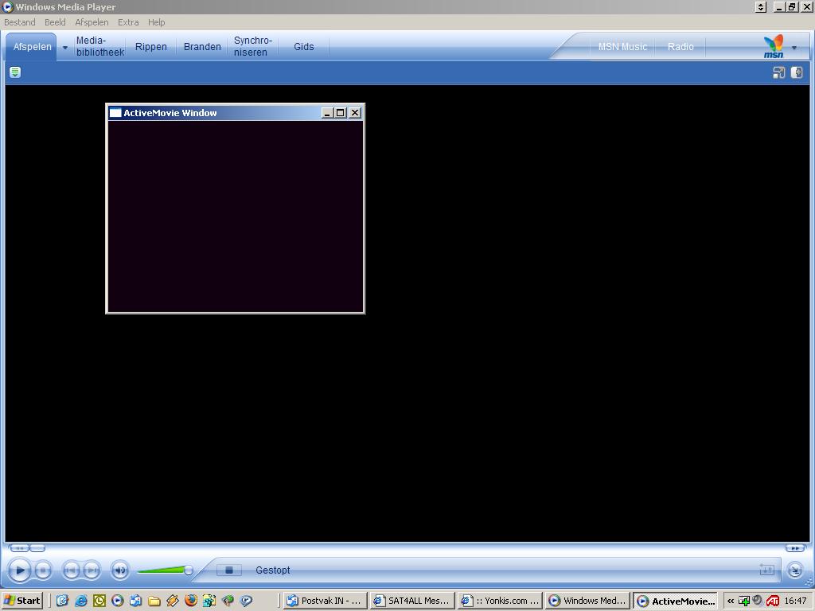This screenshot has width=815, height=611.
Task: Open the Mediabibliotheek tab
Action: click(x=99, y=46)
